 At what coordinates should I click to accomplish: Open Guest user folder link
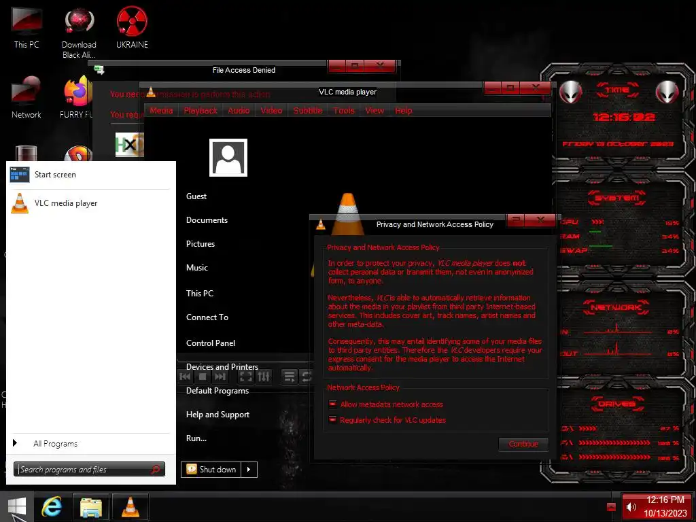coord(196,196)
